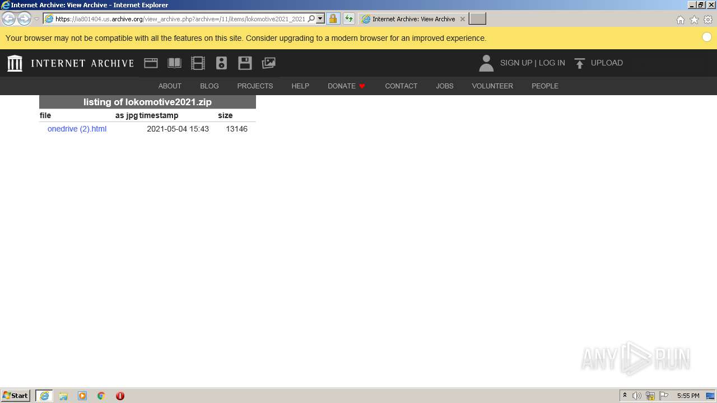Open the Texts book icon

pos(174,63)
